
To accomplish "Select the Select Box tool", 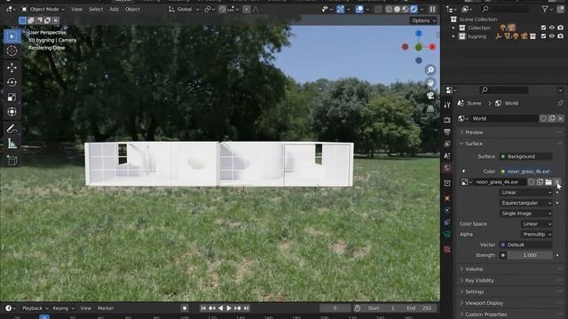I will [x=12, y=36].
